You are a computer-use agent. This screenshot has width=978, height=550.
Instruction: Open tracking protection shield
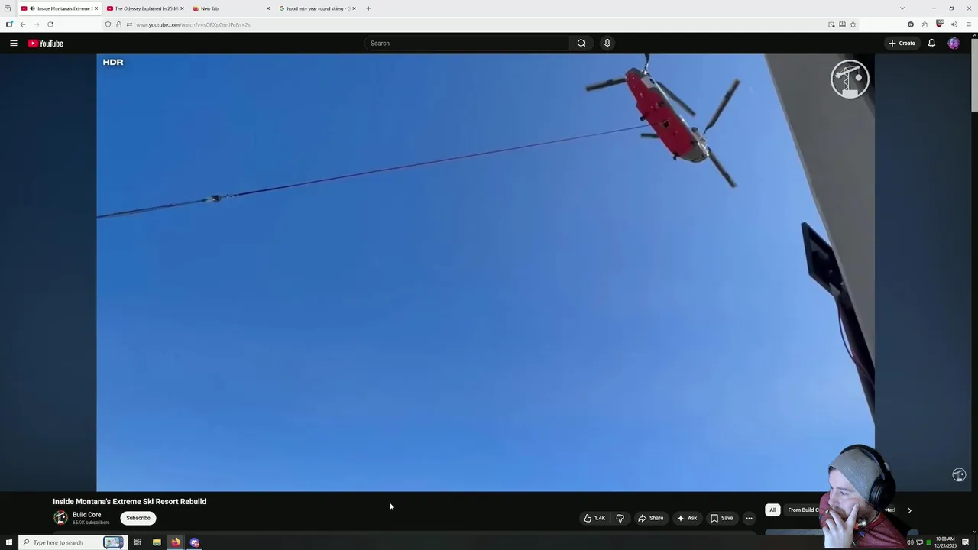[x=108, y=24]
